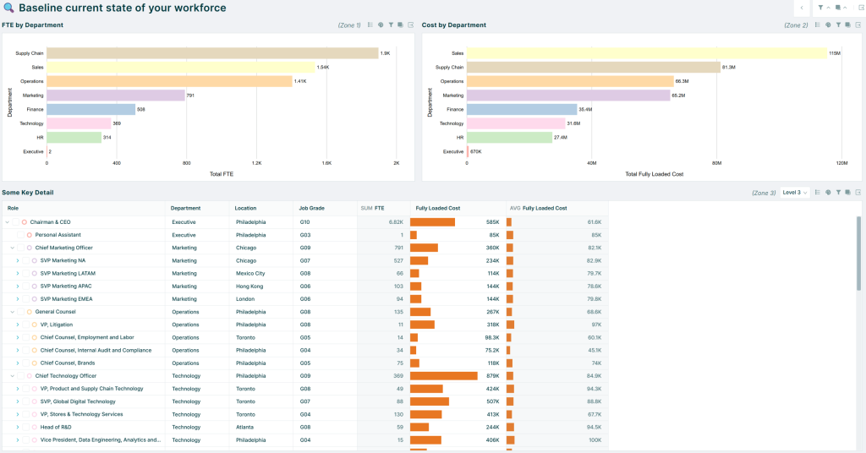Click 'Vice President, Data Engineering, Analytics and...' row
The height and width of the screenshot is (453, 866).
[305, 440]
